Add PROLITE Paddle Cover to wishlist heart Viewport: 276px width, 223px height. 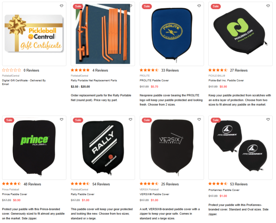199,6
